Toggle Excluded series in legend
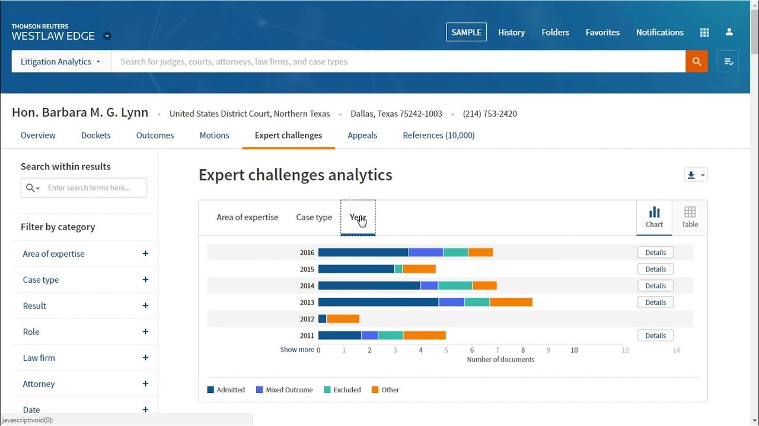The height and width of the screenshot is (426, 759). click(x=342, y=390)
